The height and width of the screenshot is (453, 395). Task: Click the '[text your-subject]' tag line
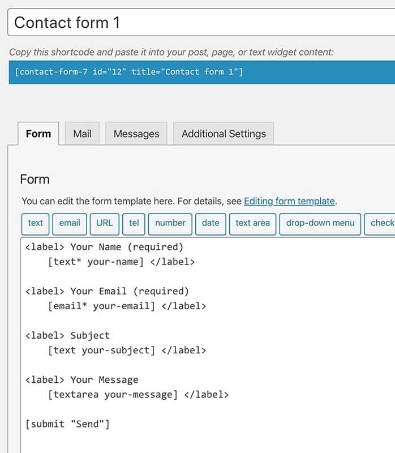click(x=127, y=350)
